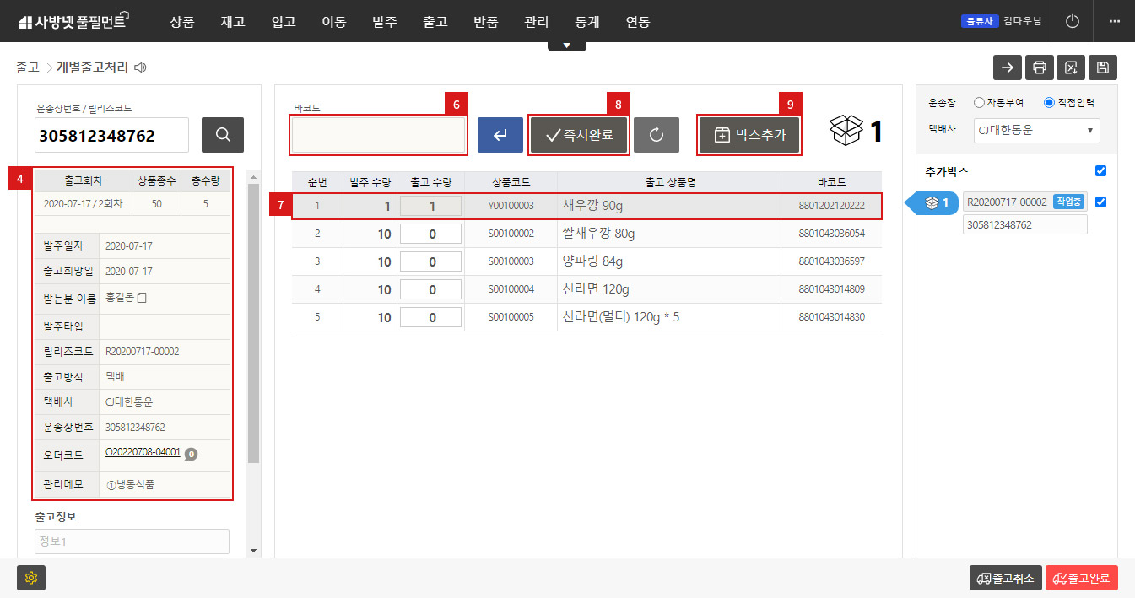
Task: Open the settings gear at bottom left
Action: click(31, 578)
